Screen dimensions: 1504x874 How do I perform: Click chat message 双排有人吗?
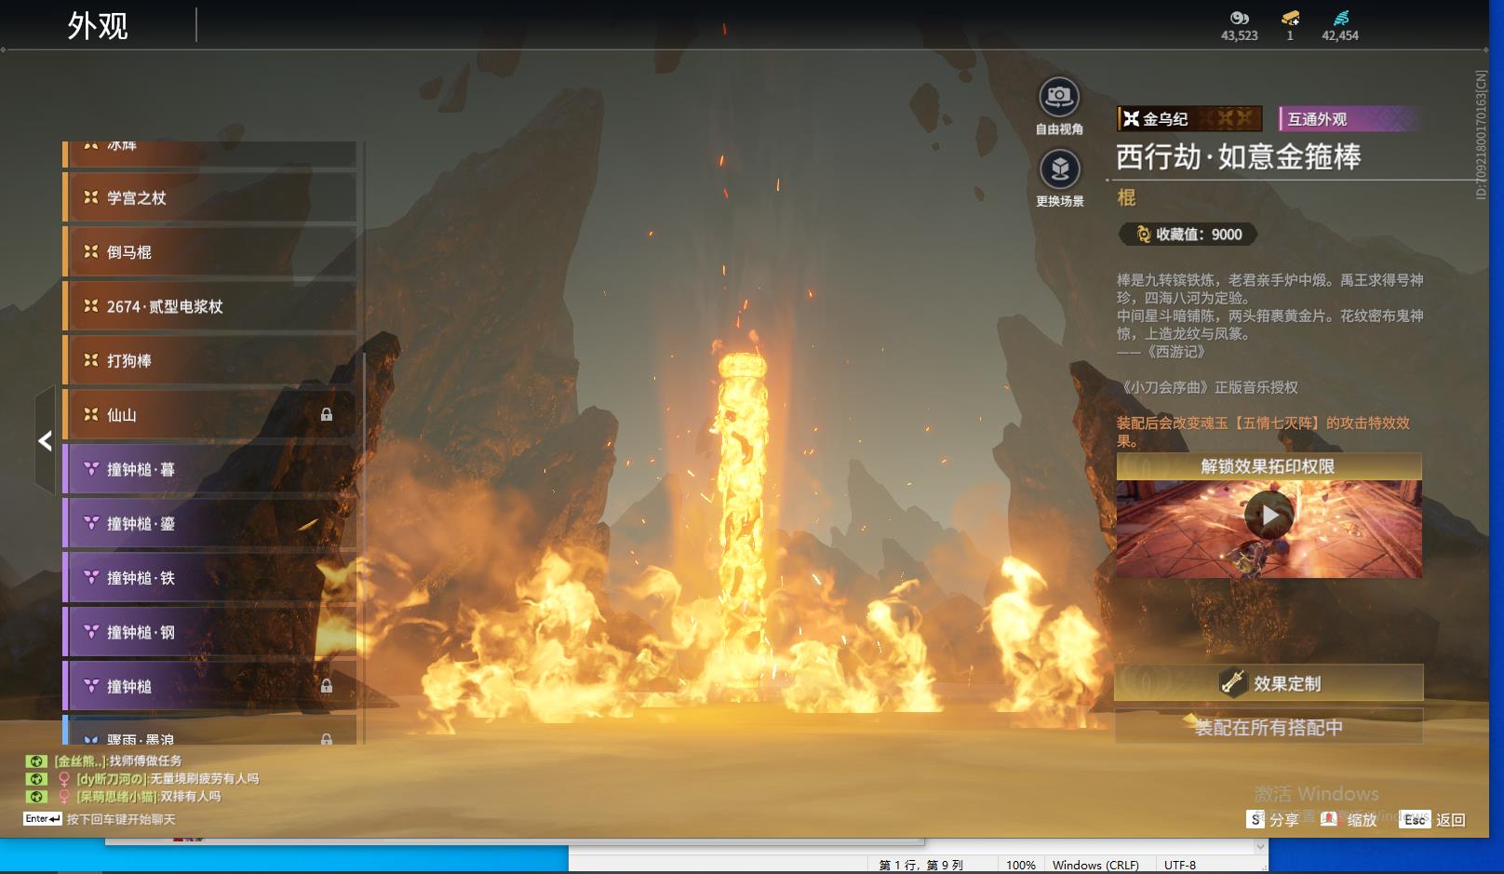pyautogui.click(x=191, y=797)
